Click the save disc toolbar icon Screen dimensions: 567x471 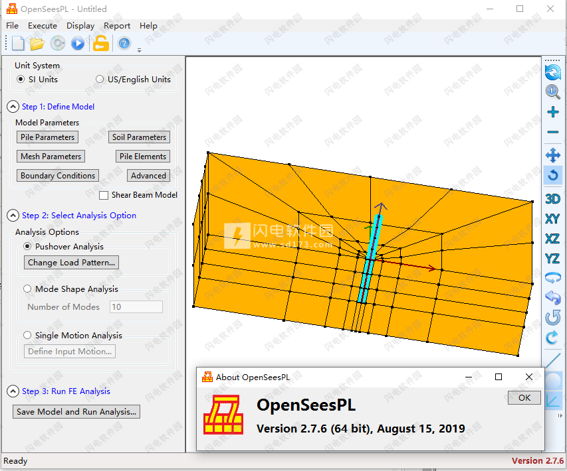57,44
